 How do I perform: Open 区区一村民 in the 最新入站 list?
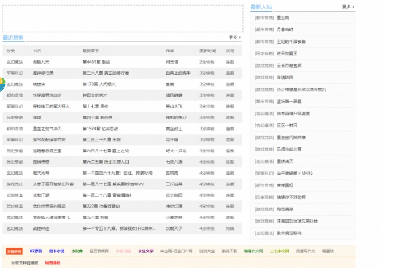(x=287, y=125)
